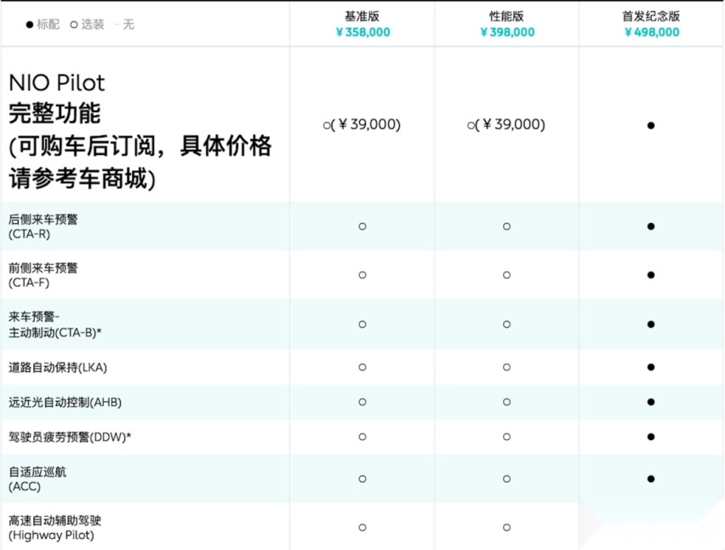This screenshot has width=725, height=550.
Task: Click CTA-B optional circle under 性能版
Action: pos(507,324)
